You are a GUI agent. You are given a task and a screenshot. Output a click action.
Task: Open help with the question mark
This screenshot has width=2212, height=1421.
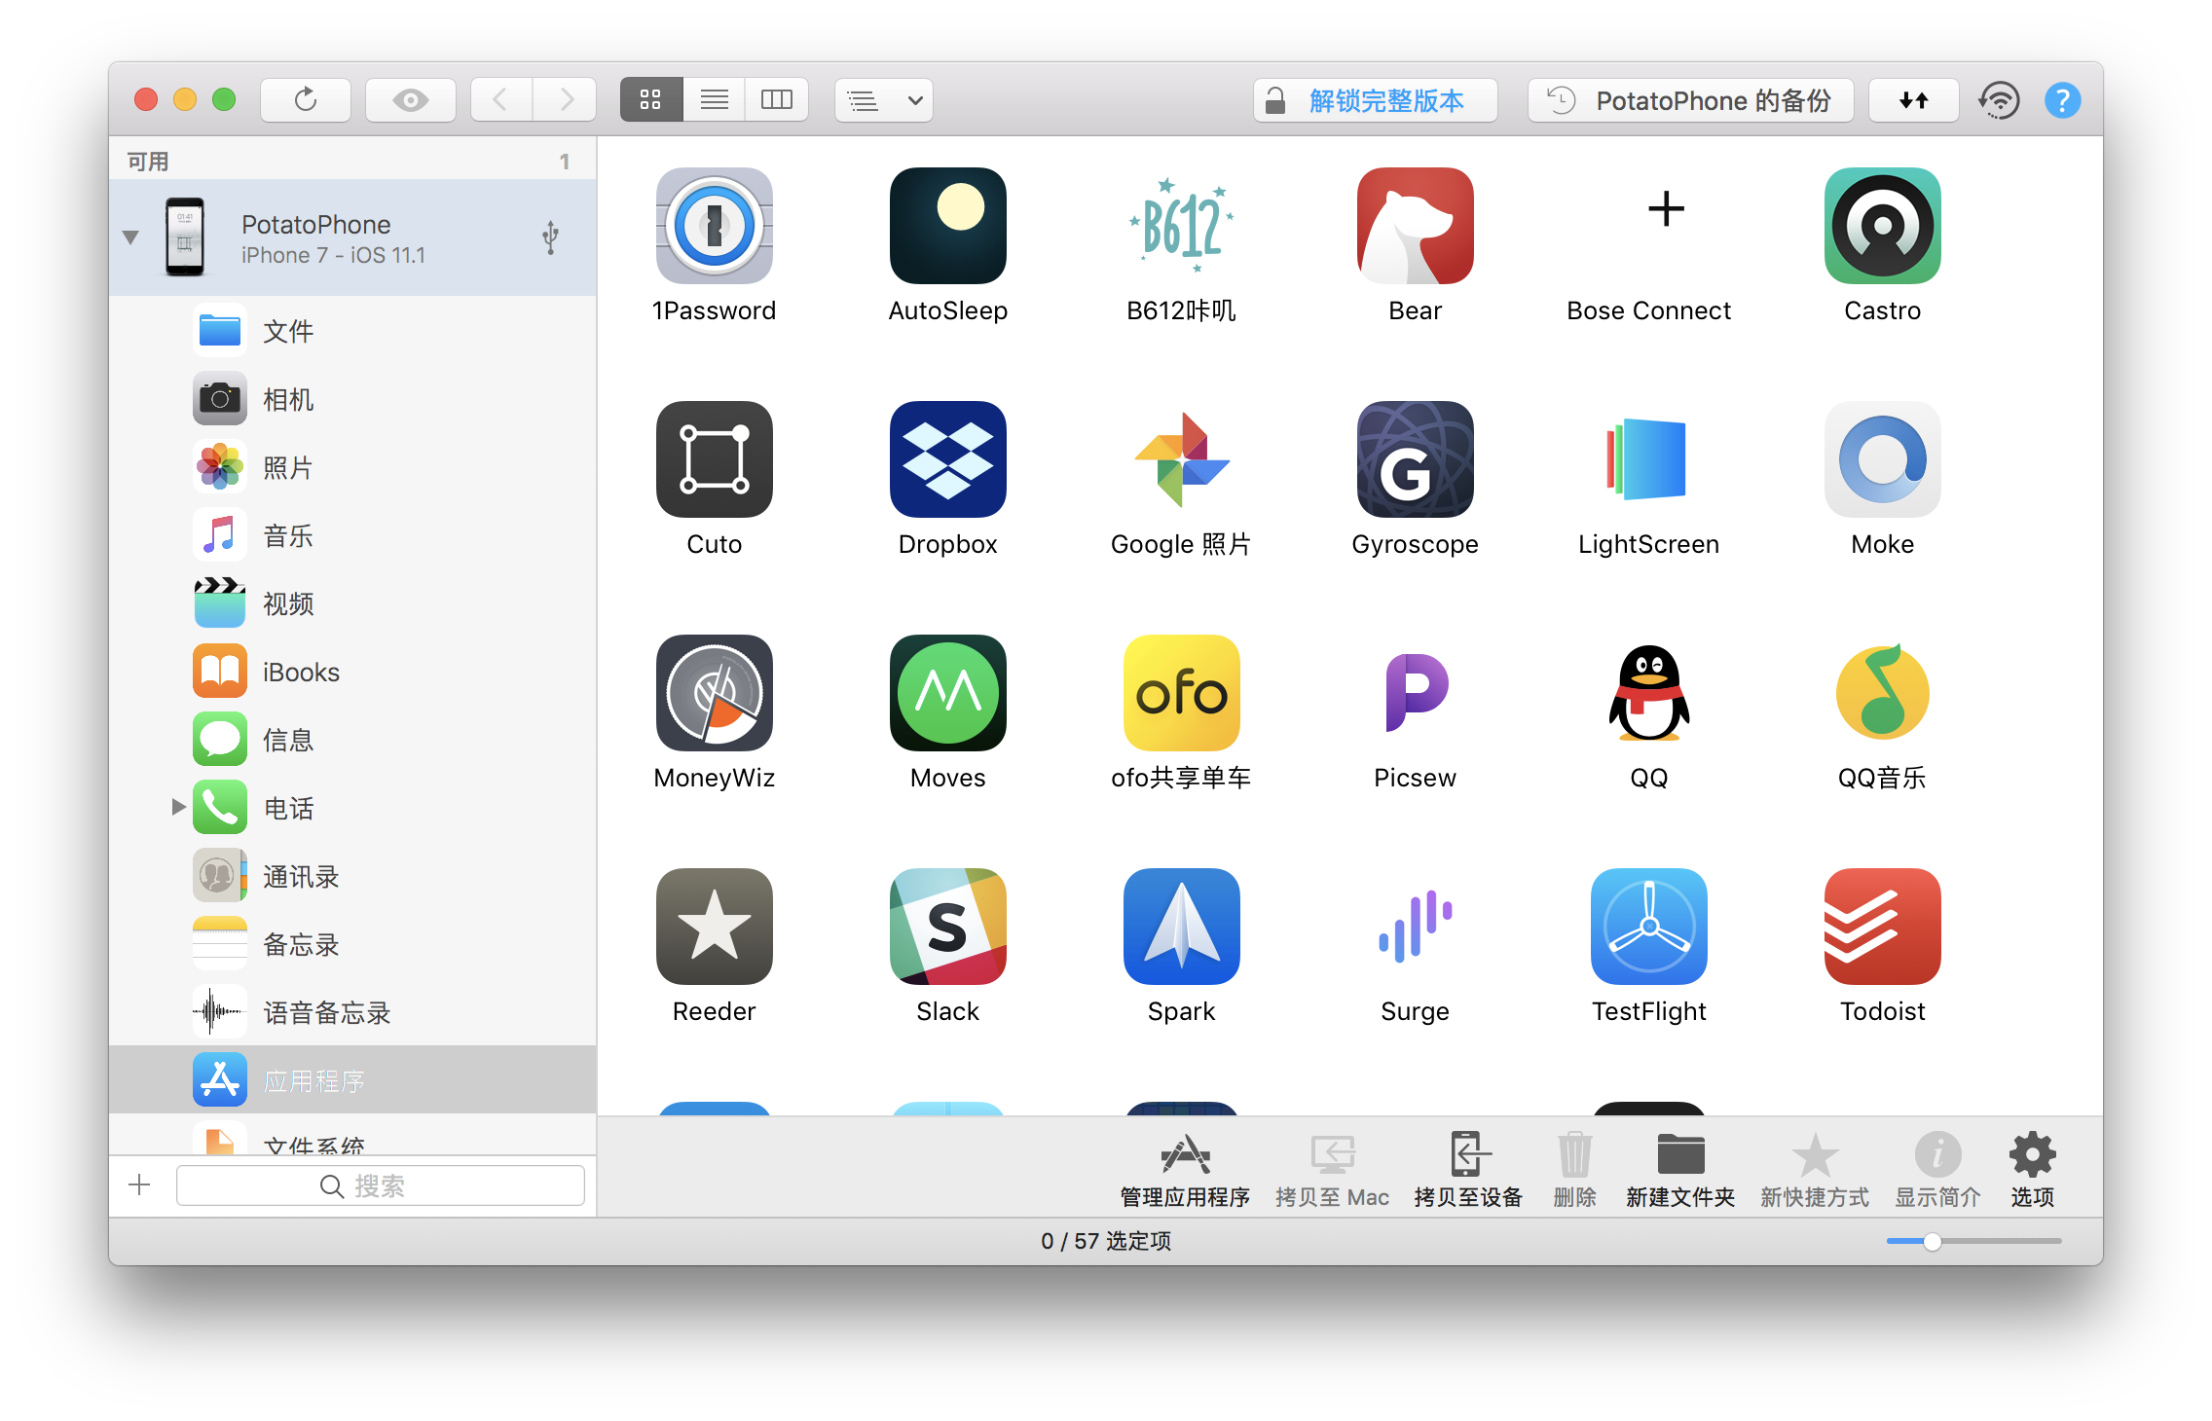[2062, 100]
